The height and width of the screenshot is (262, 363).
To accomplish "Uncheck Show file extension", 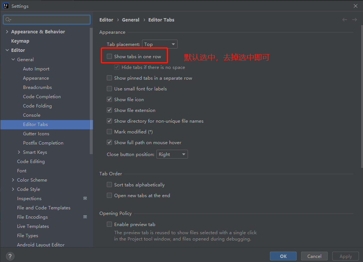I will 109,110.
